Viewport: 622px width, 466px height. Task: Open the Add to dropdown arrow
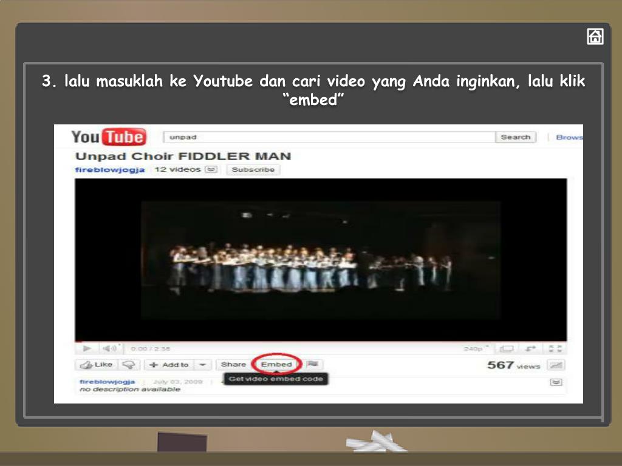coord(203,365)
